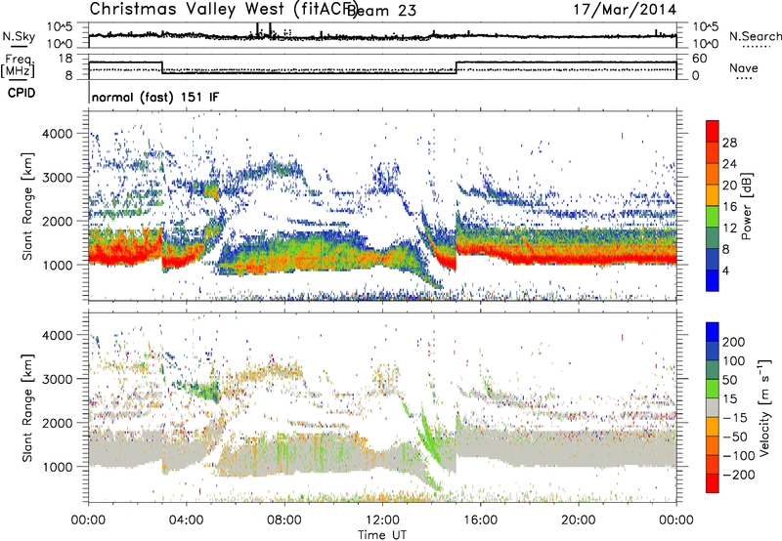The height and width of the screenshot is (541, 782).
Task: Click the '16' power color bar label
Action: pyautogui.click(x=729, y=207)
